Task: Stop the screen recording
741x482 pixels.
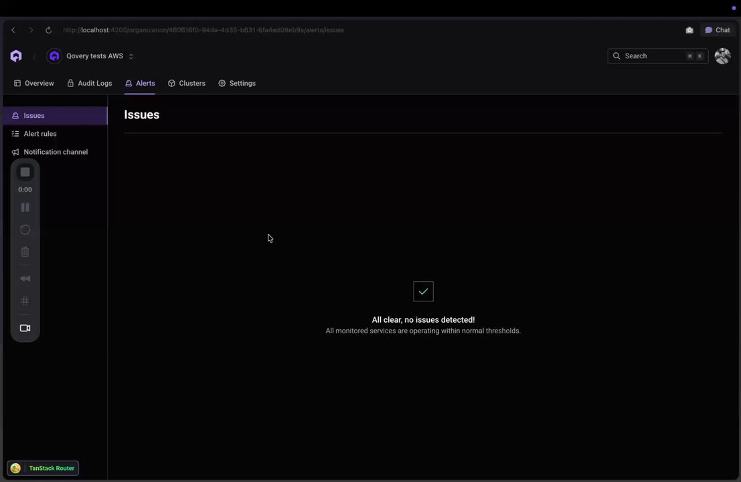Action: click(x=25, y=172)
